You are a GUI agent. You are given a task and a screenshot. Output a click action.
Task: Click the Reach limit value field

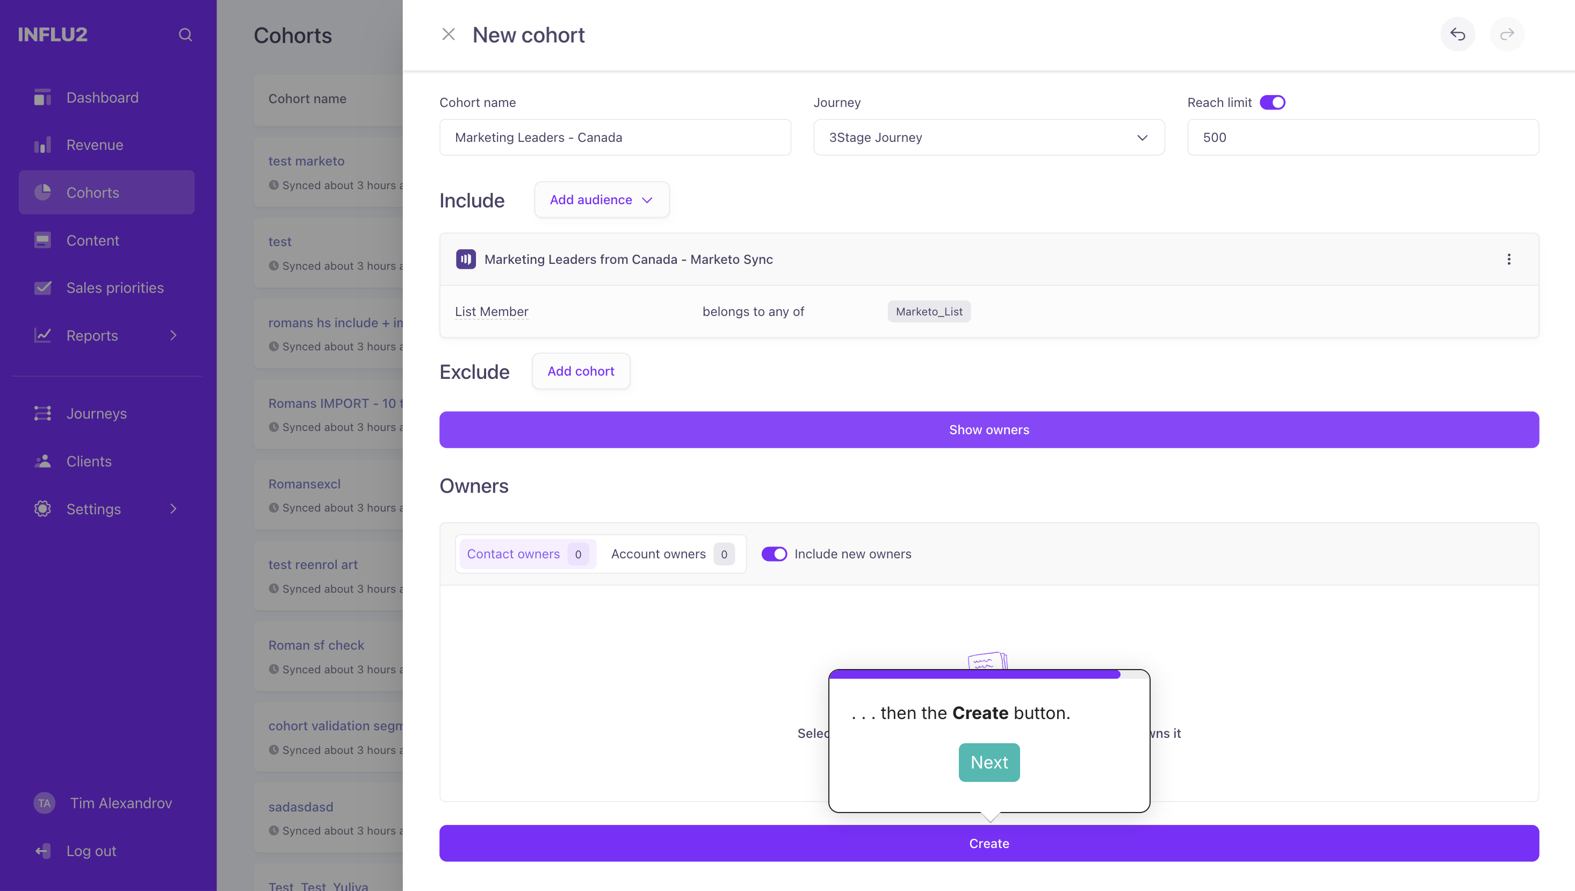tap(1363, 137)
